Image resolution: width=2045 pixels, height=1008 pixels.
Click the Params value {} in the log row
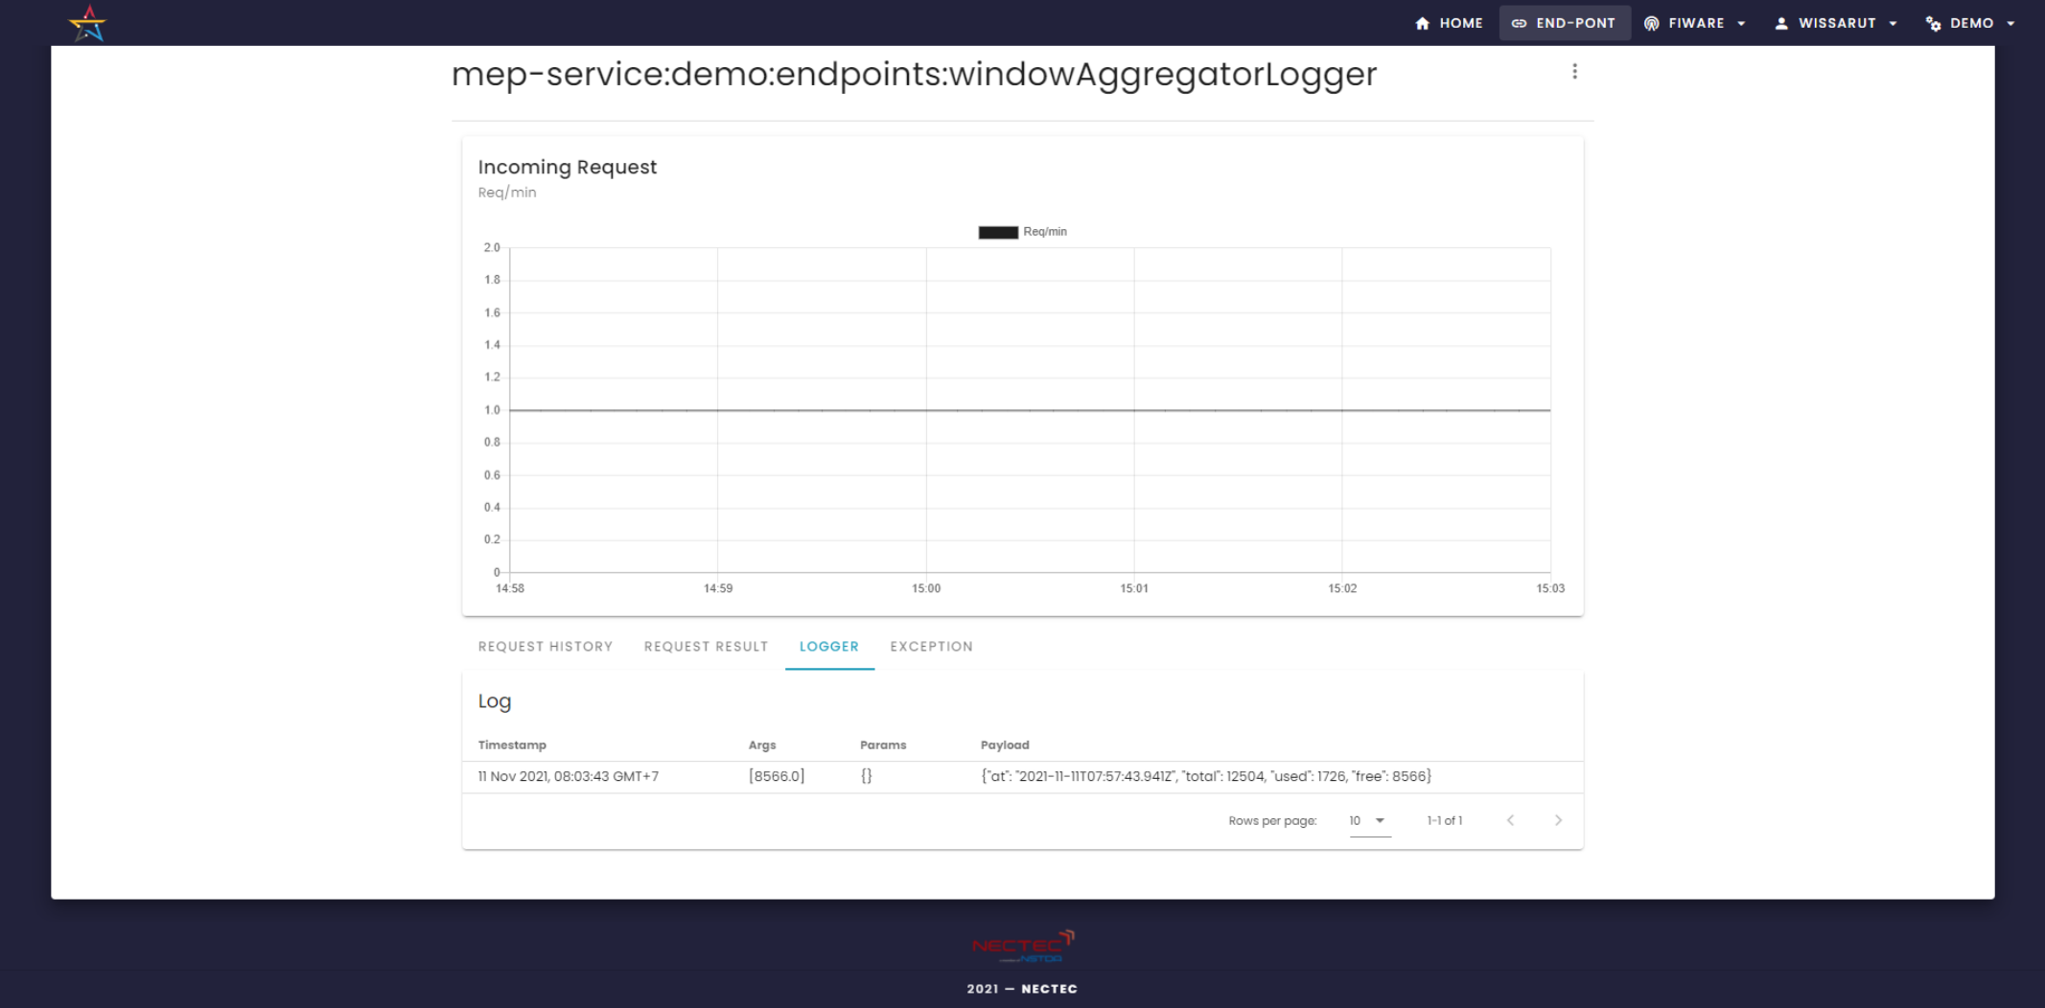coord(867,777)
